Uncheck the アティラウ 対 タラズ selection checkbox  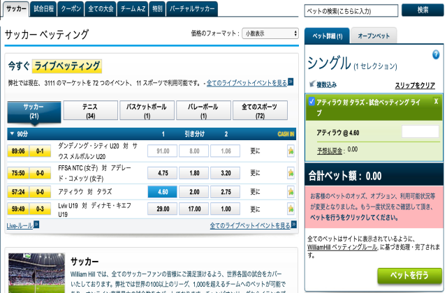click(312, 101)
